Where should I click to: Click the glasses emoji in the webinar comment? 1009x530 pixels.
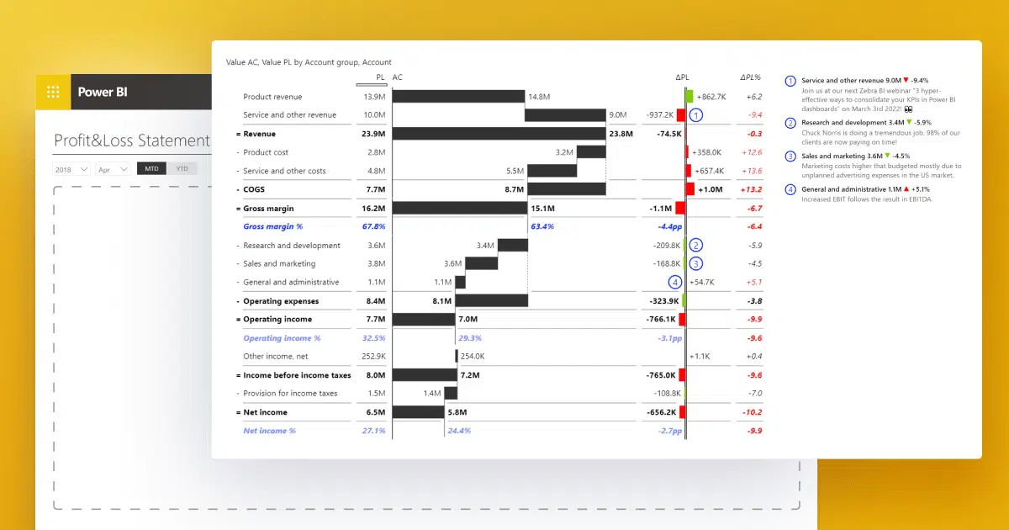click(909, 109)
